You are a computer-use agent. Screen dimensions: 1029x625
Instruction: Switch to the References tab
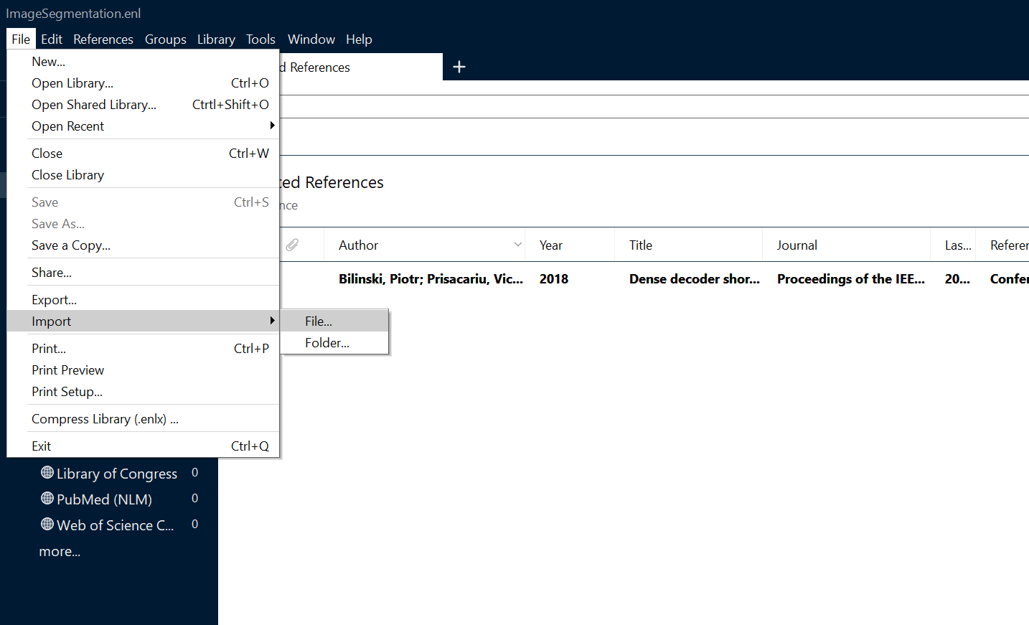point(361,67)
